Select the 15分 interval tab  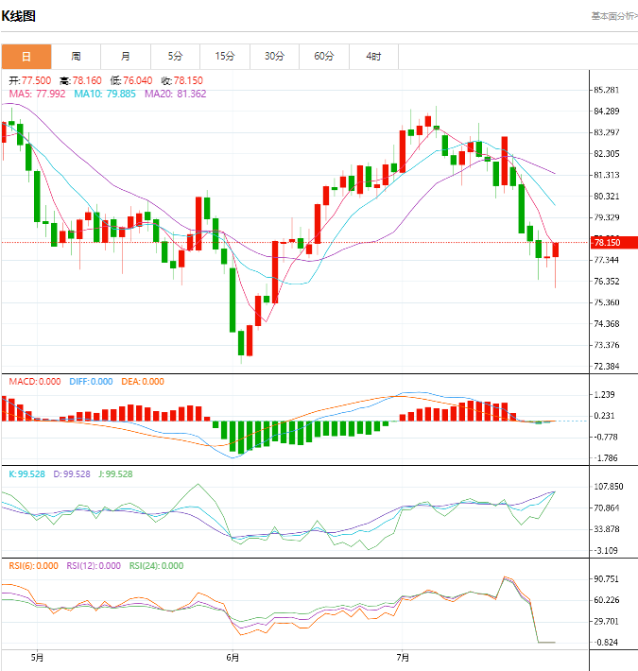225,57
